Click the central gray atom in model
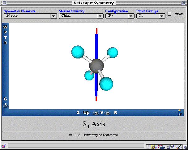The image size is (188, 150). click(x=96, y=65)
